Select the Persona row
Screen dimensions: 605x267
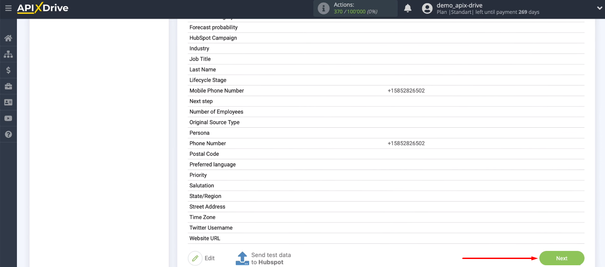pos(386,133)
